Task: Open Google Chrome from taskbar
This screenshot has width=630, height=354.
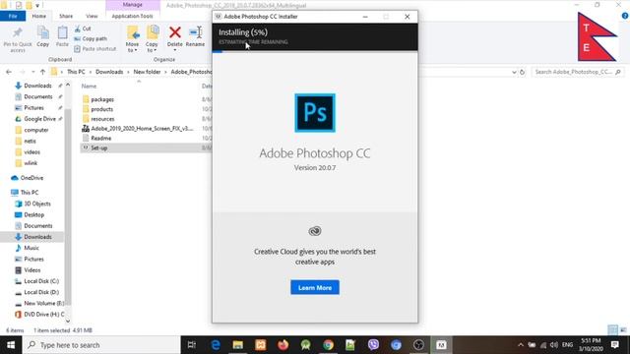Action: pyautogui.click(x=328, y=345)
